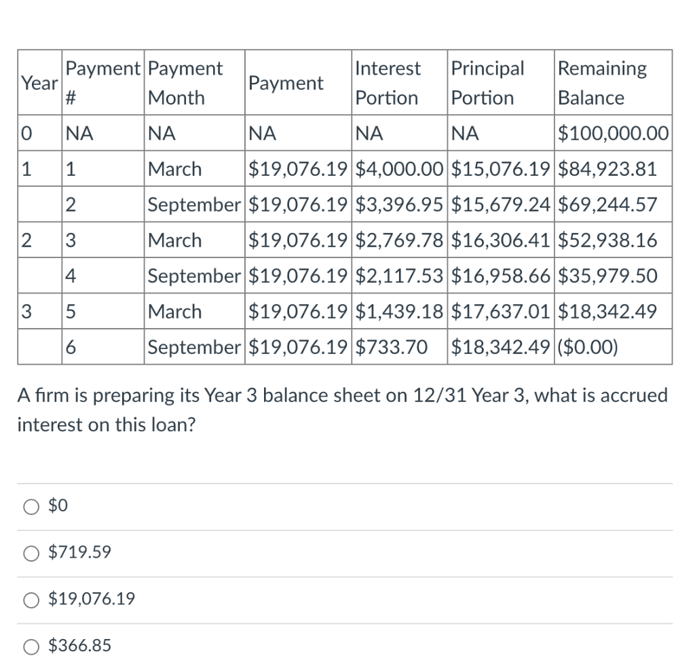Select the $366.85 answer option
This screenshot has width=695, height=671.
(x=31, y=647)
